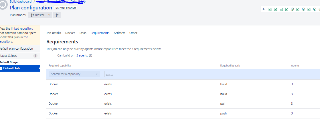This screenshot has height=125, width=320.
Task: Click the info icon next to 3 agents
Action: [91, 56]
